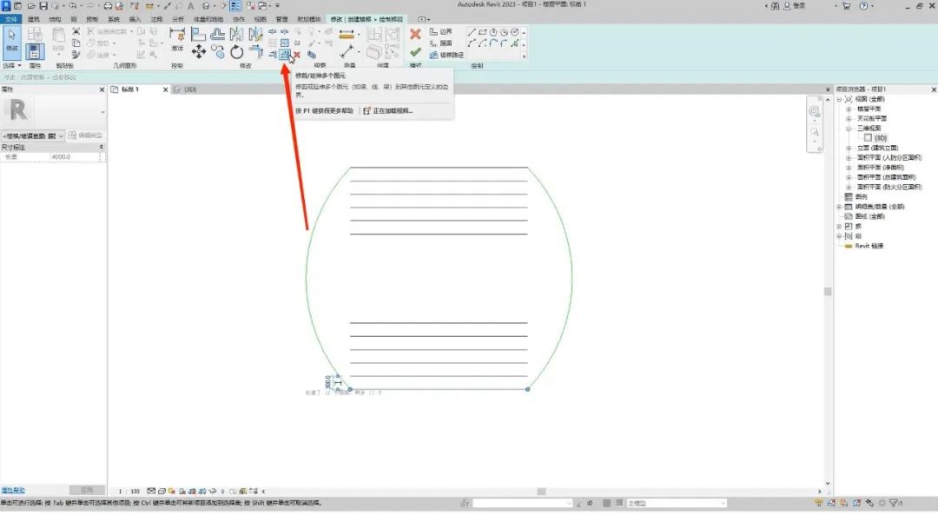This screenshot has height=528, width=938.
Task: Switch to the 插入 ribbon tab
Action: click(x=135, y=19)
